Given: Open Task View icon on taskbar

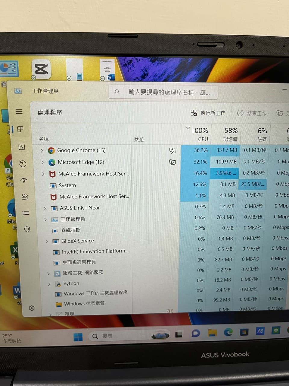Looking at the screenshot, I should pyautogui.click(x=179, y=334).
